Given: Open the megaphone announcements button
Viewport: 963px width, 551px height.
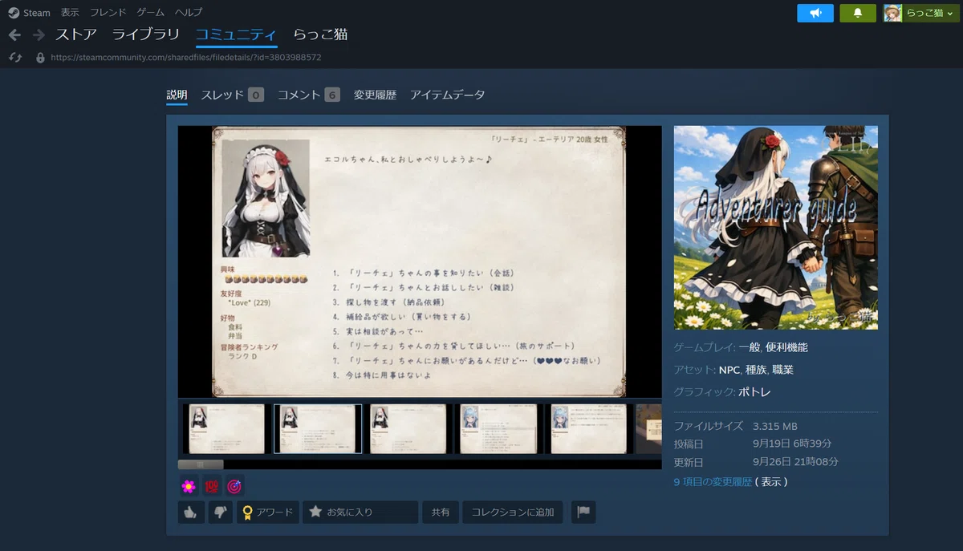Looking at the screenshot, I should [815, 13].
